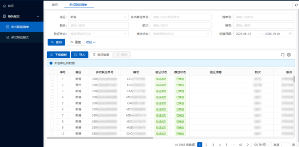The height and width of the screenshot is (147, 299).
Task: Click the 多式联运单号 input field
Action: click(181, 17)
